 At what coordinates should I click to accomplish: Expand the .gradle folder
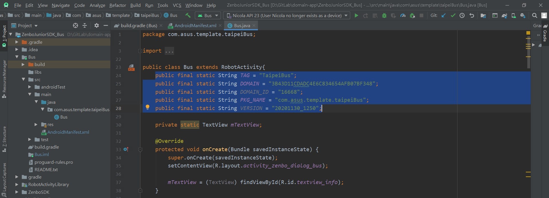pos(17,42)
